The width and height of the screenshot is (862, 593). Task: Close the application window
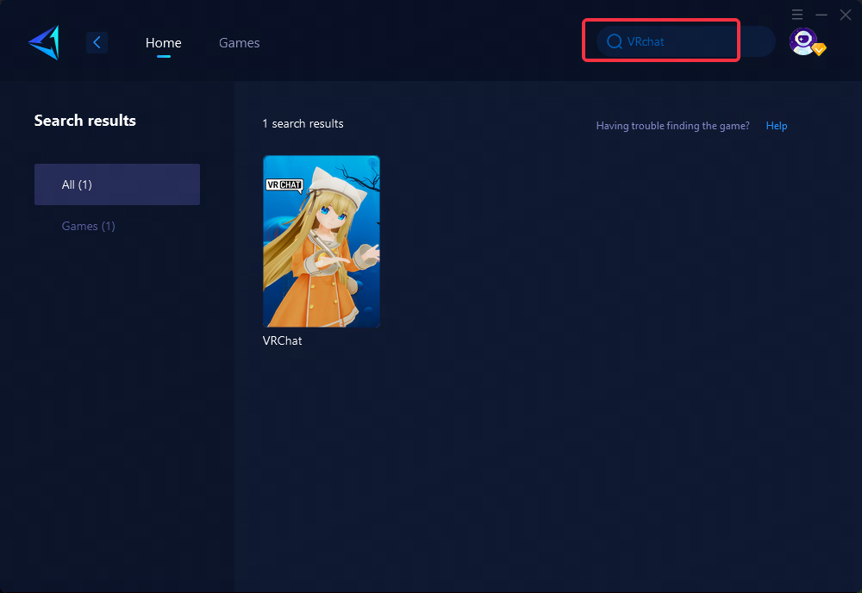click(846, 15)
